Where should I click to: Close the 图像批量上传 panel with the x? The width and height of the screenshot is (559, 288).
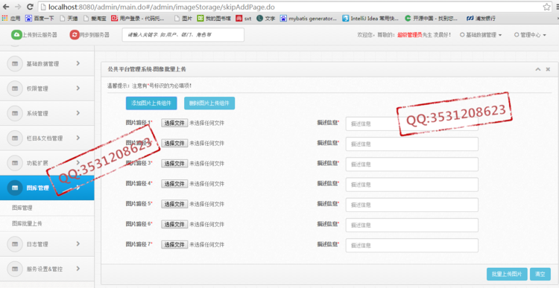pos(548,69)
